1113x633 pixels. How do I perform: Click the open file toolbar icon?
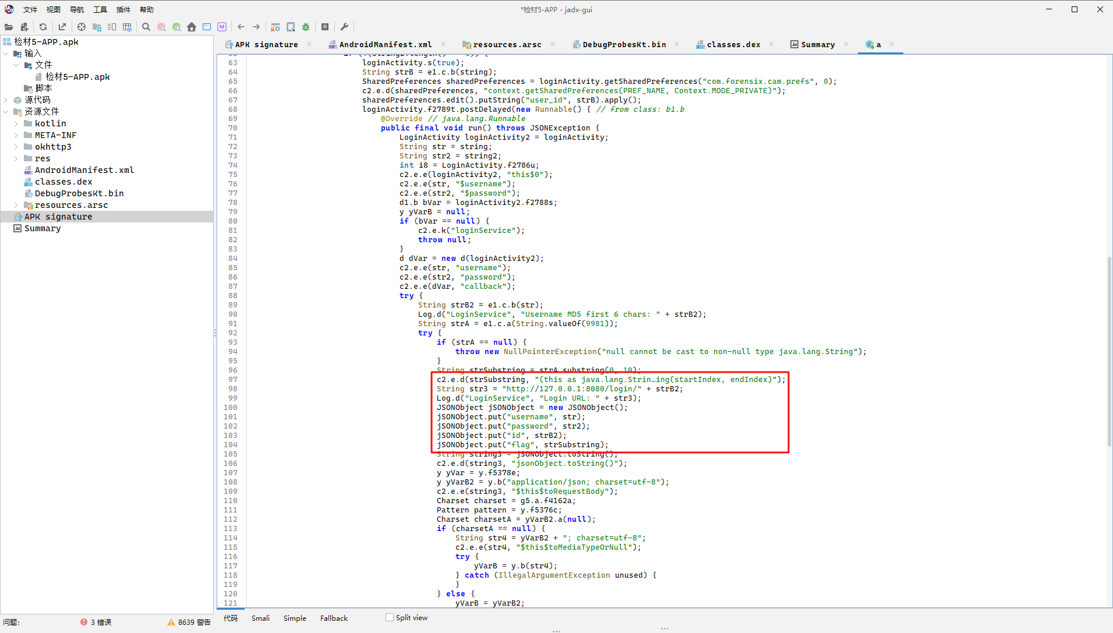coord(9,27)
